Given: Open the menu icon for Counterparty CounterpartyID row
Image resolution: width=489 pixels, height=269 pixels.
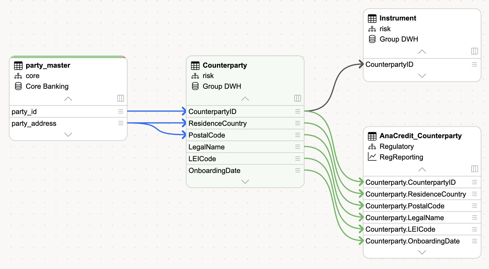Looking at the screenshot, I should pyautogui.click(x=298, y=111).
